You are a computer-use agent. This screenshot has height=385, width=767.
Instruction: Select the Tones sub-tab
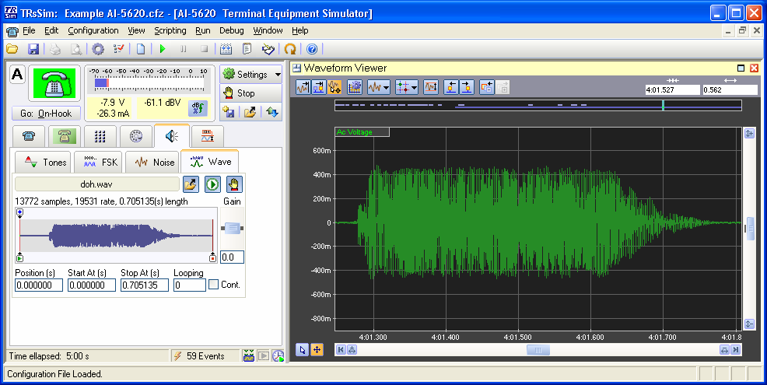tap(43, 162)
